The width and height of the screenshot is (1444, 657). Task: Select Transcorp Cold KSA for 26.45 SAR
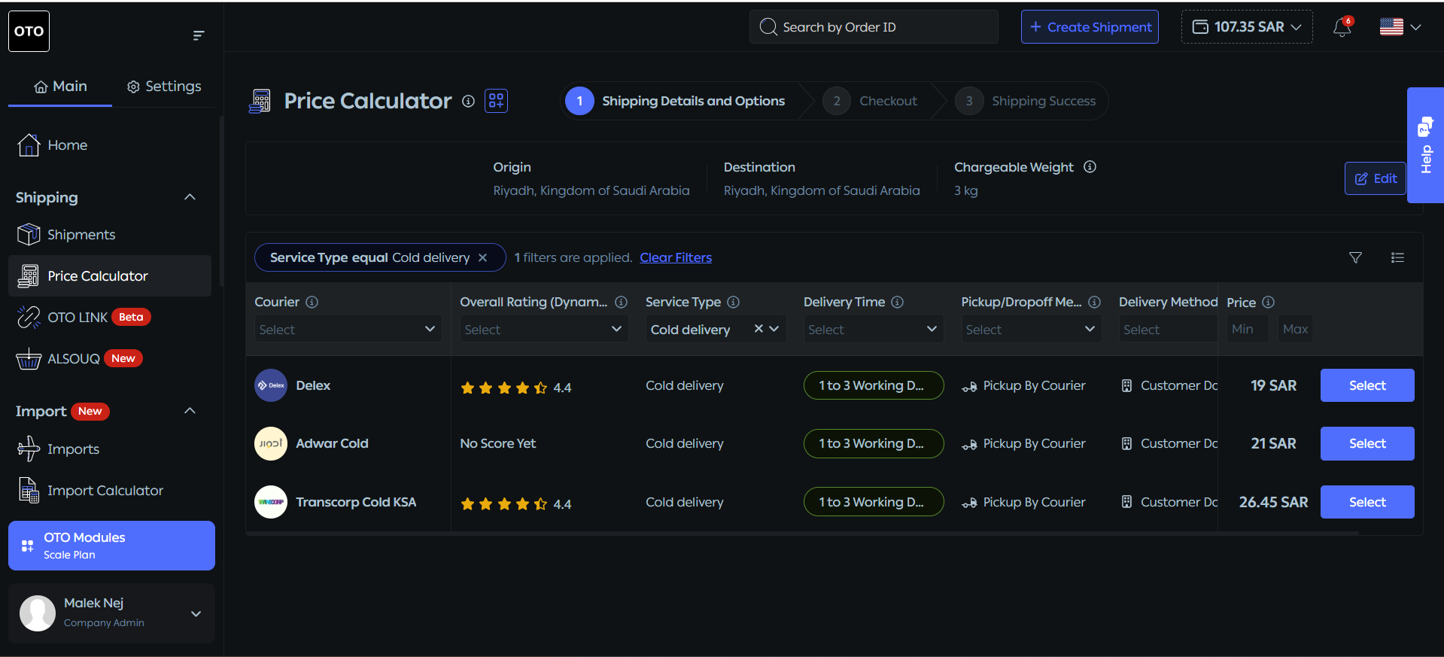(1367, 502)
